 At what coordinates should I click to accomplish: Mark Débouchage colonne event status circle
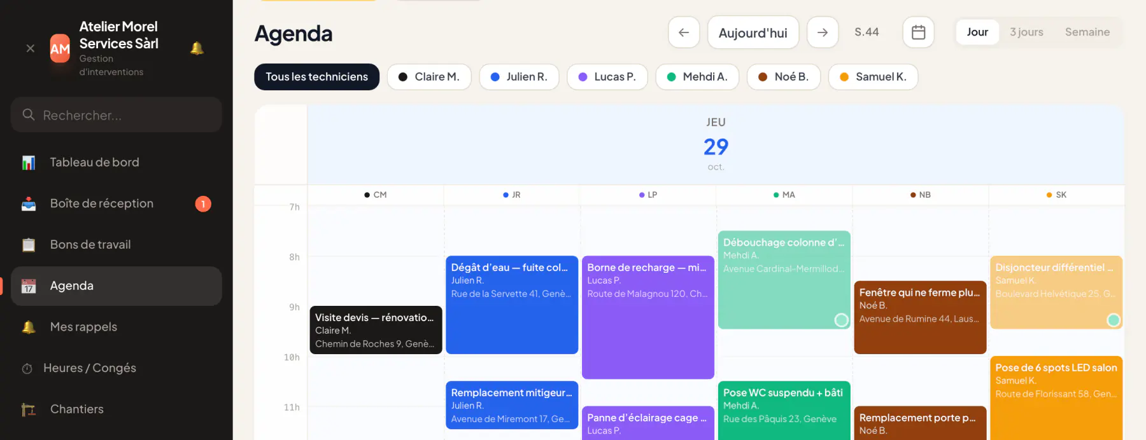tap(841, 320)
